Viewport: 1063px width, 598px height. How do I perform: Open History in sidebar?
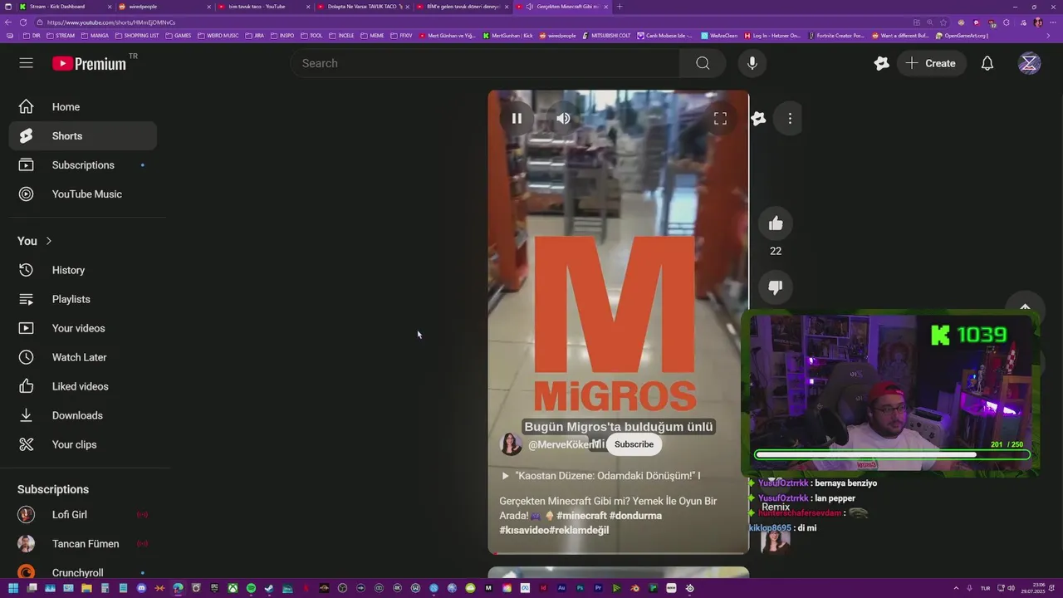(83, 270)
